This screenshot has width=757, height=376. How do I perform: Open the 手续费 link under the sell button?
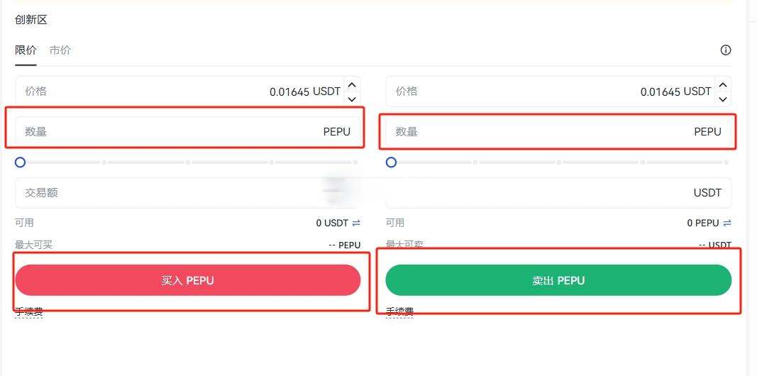coord(400,311)
